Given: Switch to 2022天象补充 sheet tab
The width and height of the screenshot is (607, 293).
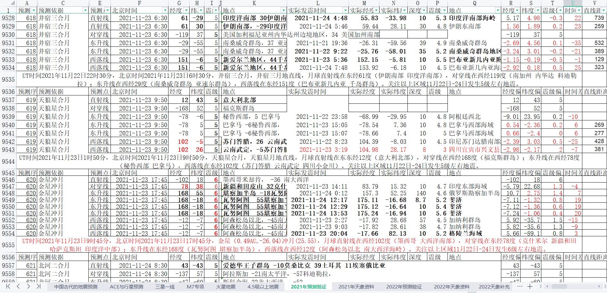Looking at the screenshot, I should pyautogui.click(x=494, y=287).
